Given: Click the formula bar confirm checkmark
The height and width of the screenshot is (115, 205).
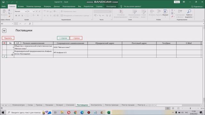Looking at the screenshot, I should click(x=25, y=24).
